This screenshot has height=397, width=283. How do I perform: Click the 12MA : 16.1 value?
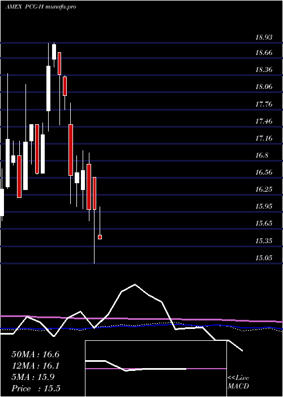pos(36,366)
